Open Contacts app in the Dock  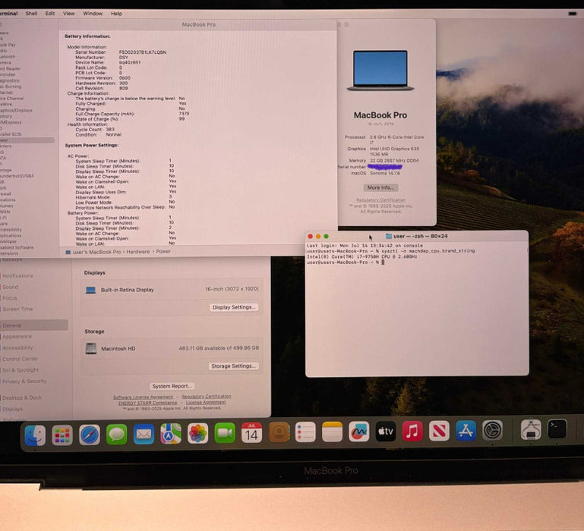279,432
